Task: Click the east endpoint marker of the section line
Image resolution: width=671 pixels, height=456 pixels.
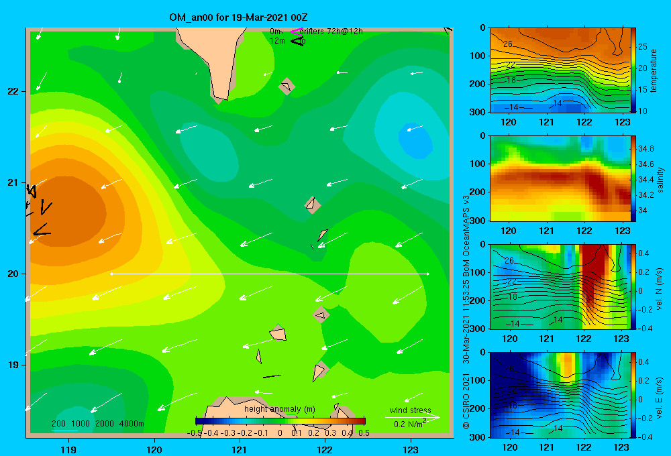Action: tap(428, 274)
